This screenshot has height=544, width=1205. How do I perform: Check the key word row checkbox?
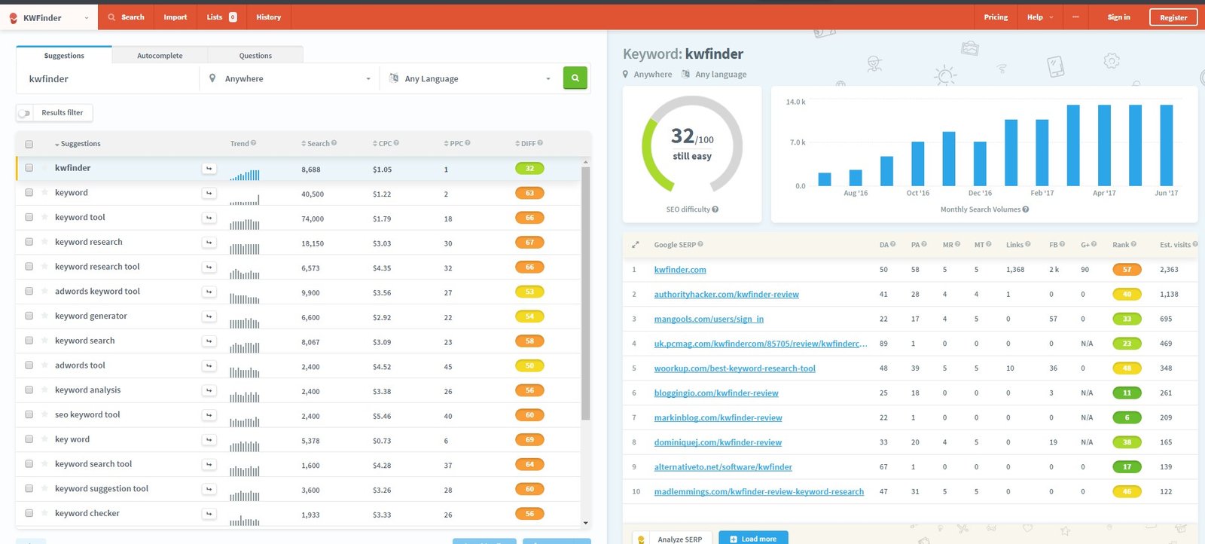tap(29, 439)
